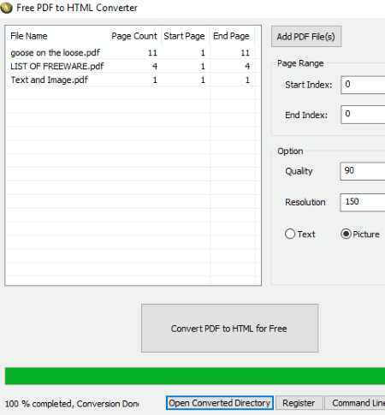Sort by File Name column header
Screen dimensions: 385x415
coord(29,36)
